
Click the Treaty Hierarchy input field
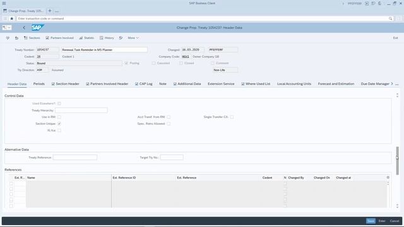click(x=81, y=110)
